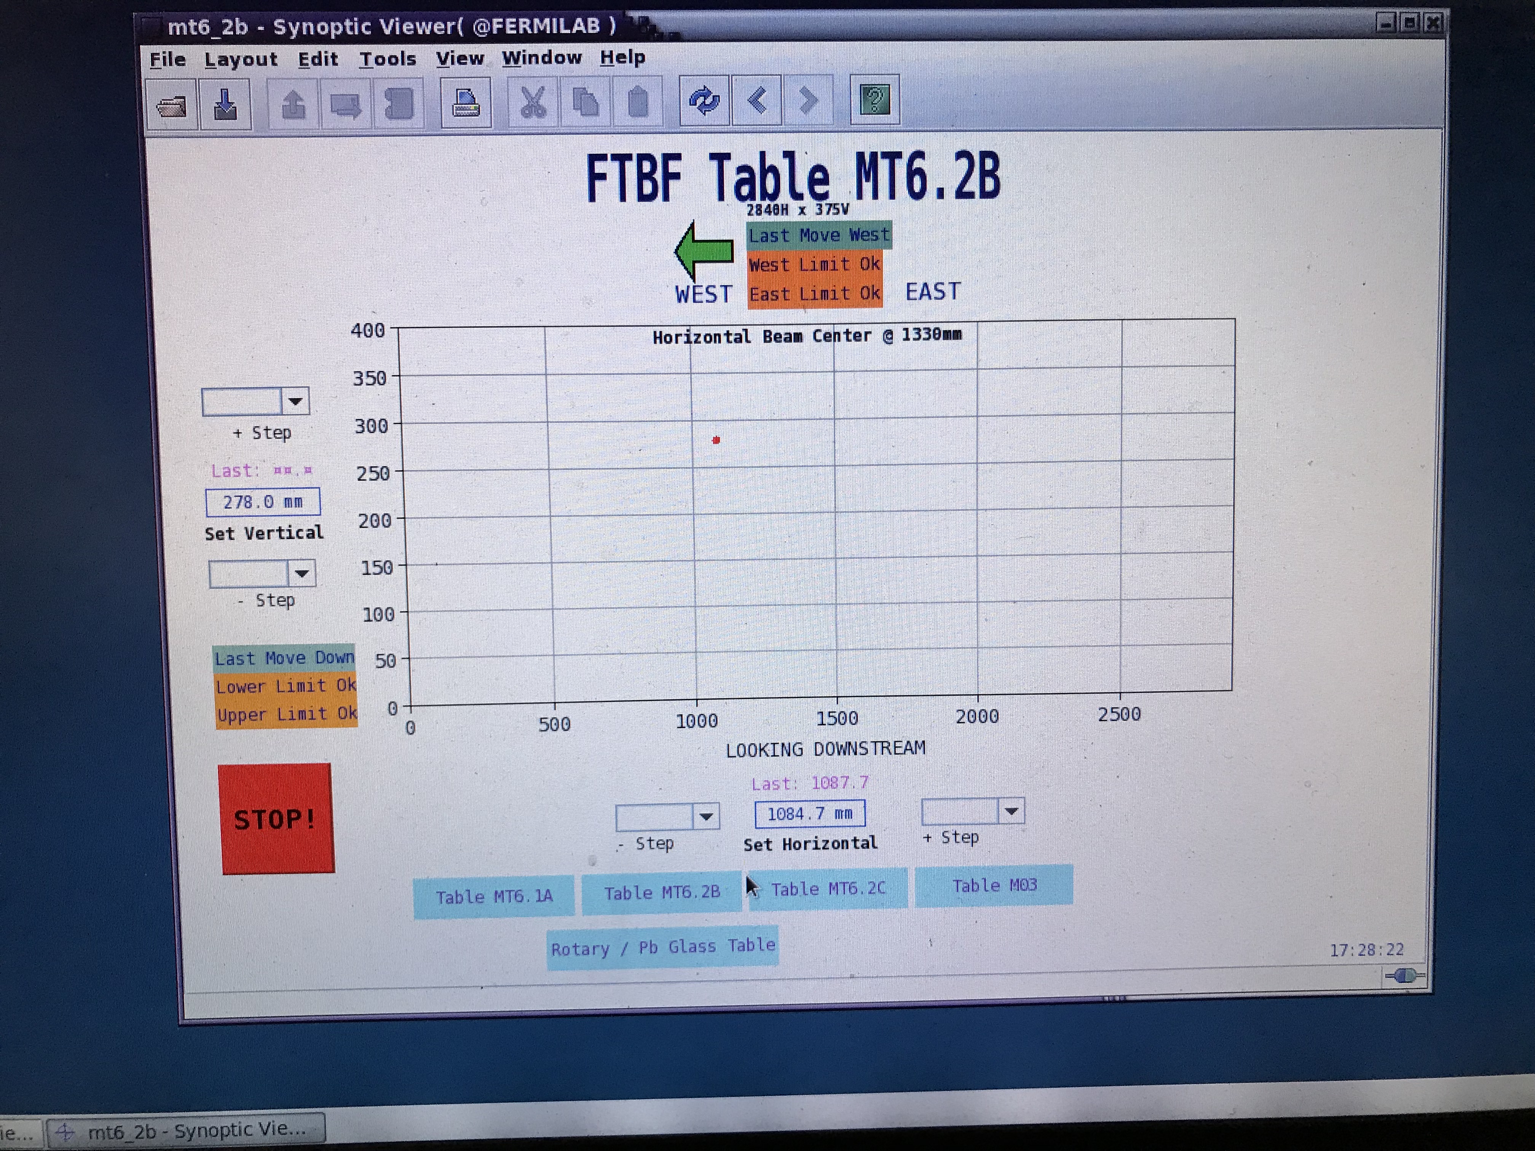This screenshot has width=1535, height=1151.
Task: Switch to Table MT6.2C
Action: [x=828, y=889]
